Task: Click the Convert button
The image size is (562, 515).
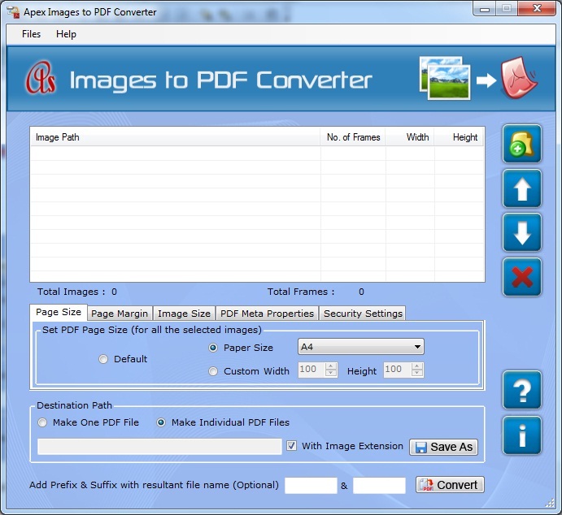Action: (450, 485)
